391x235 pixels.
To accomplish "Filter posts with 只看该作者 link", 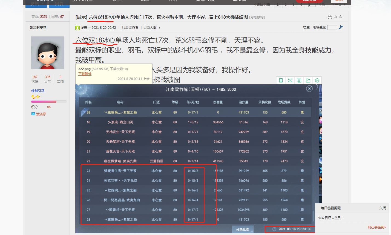I will pyautogui.click(x=130, y=28).
